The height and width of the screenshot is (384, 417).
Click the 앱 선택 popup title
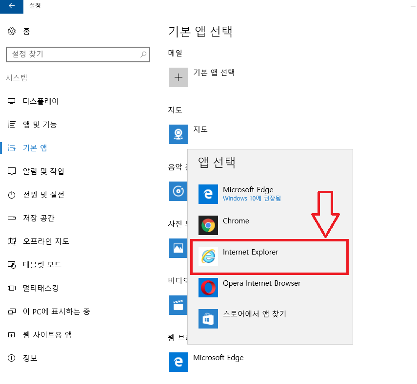217,163
